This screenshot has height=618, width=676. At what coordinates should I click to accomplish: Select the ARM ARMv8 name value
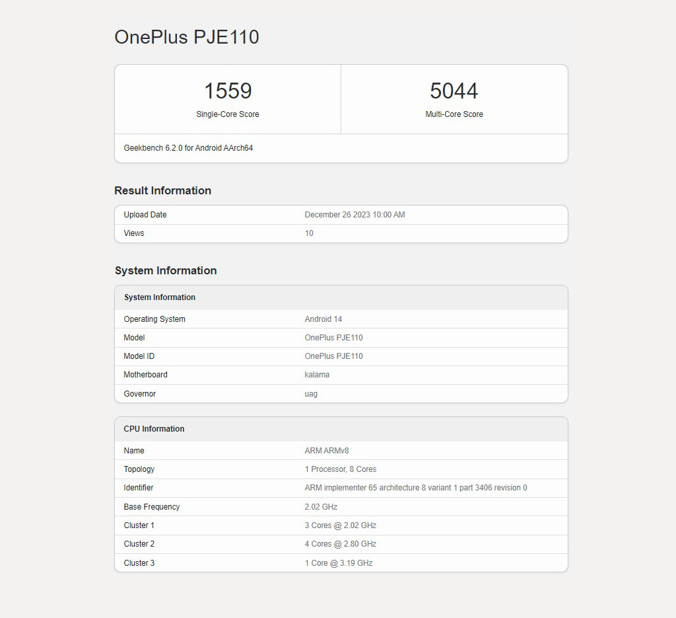coord(327,451)
